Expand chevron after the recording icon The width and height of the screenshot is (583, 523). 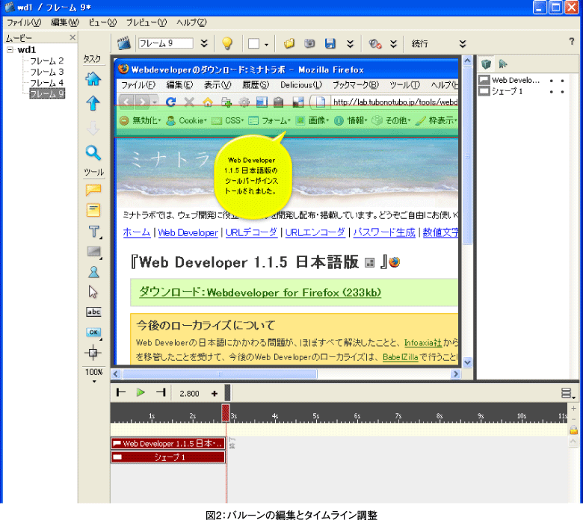[x=394, y=44]
